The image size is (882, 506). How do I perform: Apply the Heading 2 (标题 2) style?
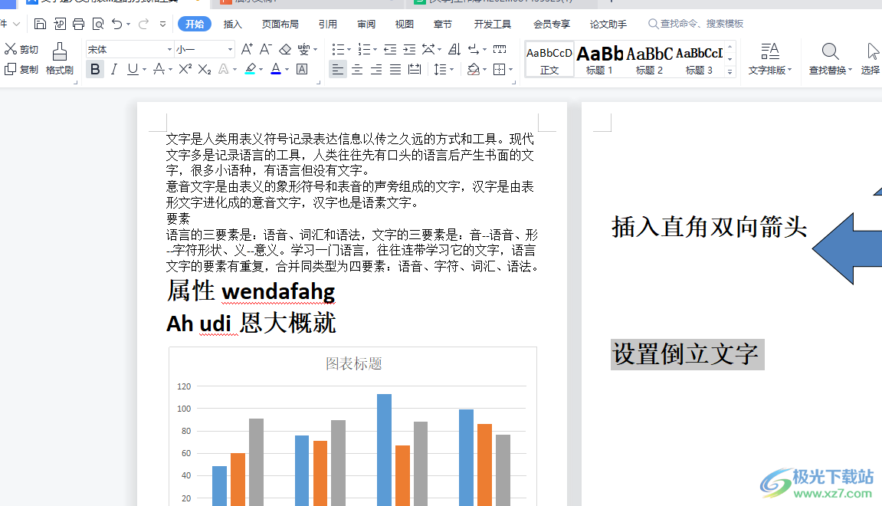click(x=649, y=59)
